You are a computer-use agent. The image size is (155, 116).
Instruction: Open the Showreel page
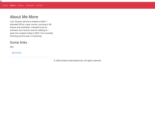point(30,5)
